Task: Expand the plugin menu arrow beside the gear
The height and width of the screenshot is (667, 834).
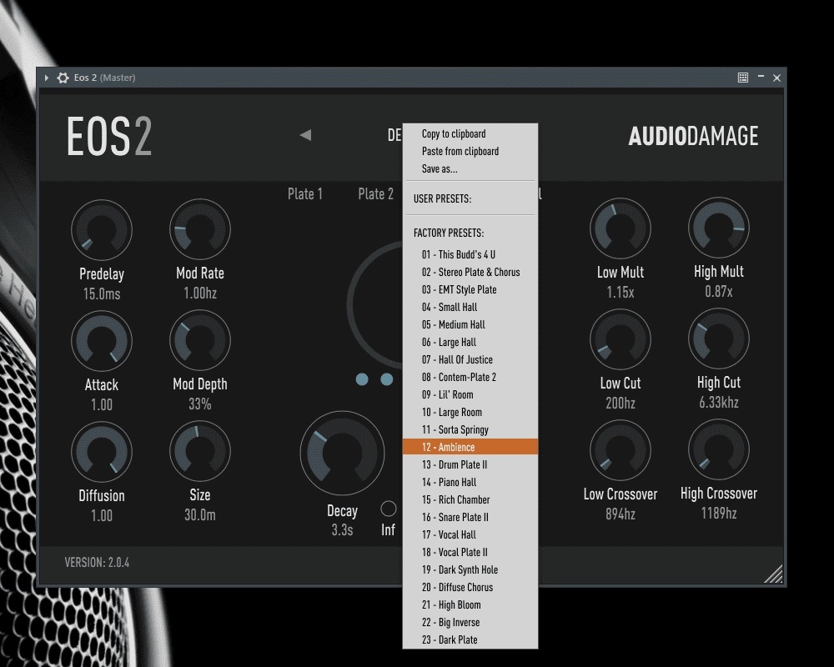Action: tap(47, 78)
